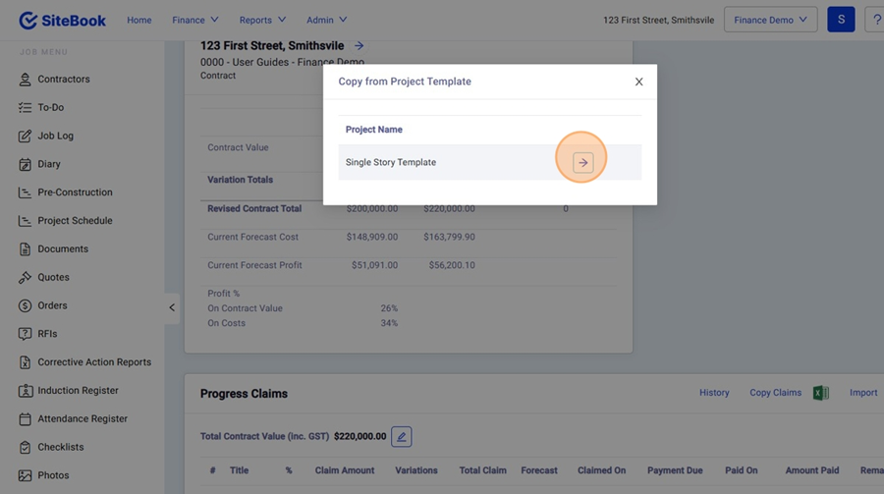884x494 pixels.
Task: Open the S user profile button
Action: [x=841, y=20]
